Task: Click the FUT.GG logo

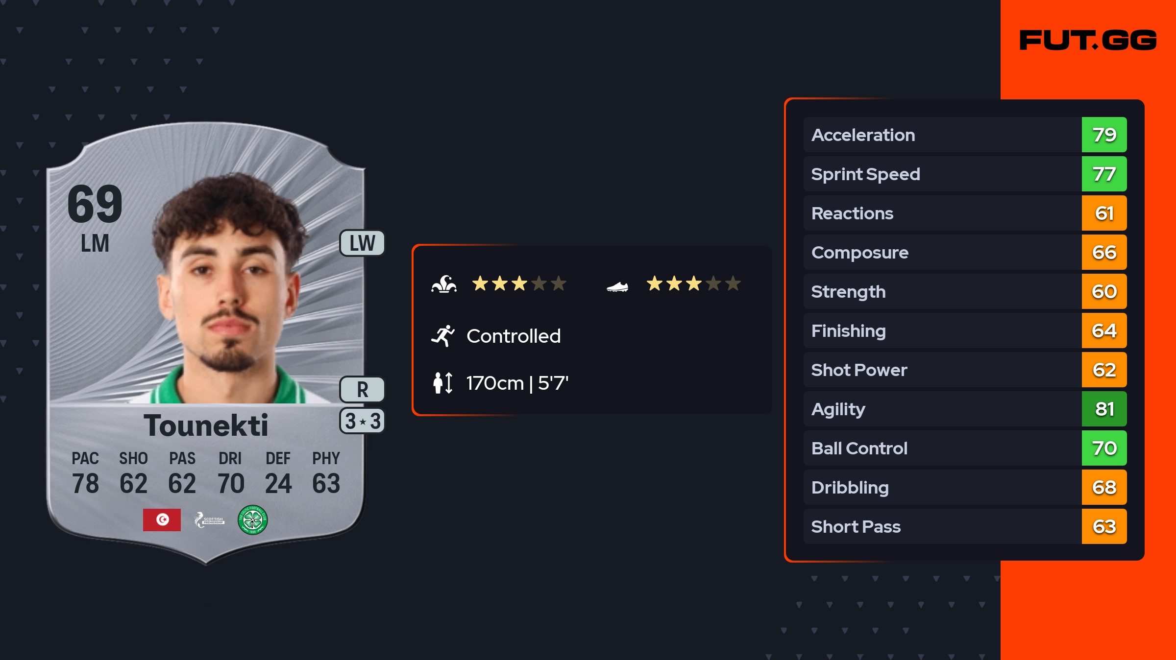Action: tap(1088, 40)
